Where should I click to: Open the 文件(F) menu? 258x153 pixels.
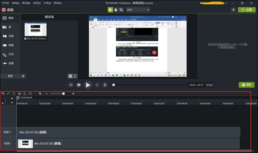coord(6,3)
